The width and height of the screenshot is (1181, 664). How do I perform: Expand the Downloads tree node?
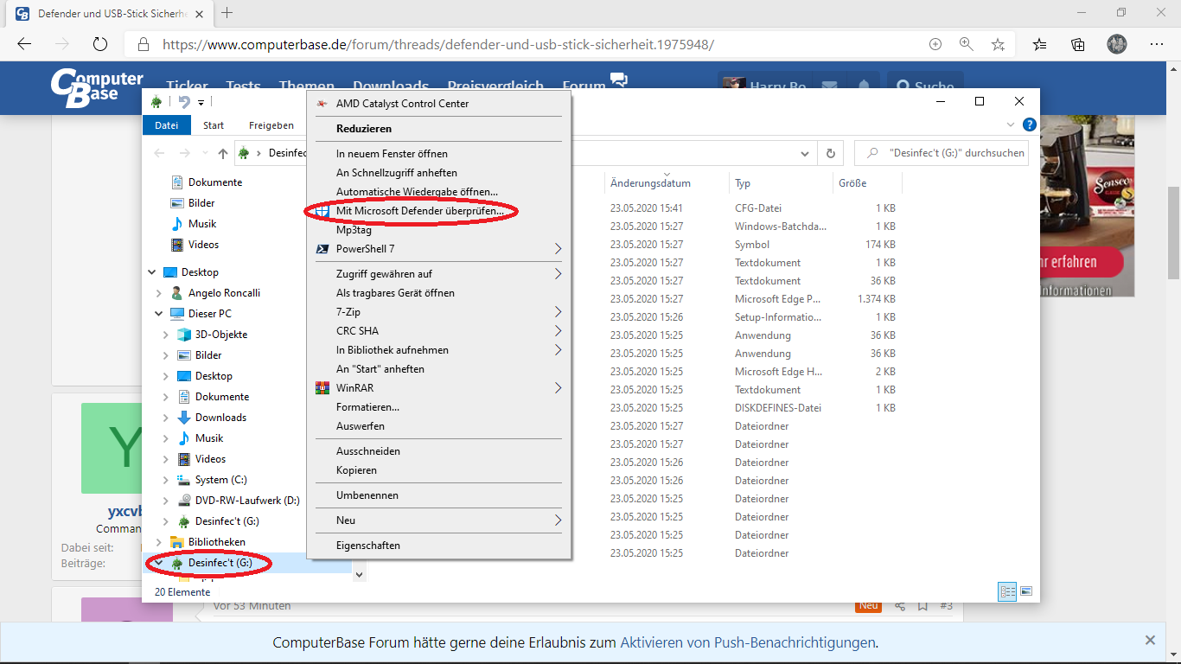[166, 418]
